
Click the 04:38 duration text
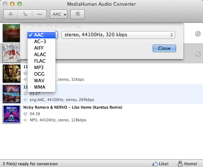click(x=35, y=114)
